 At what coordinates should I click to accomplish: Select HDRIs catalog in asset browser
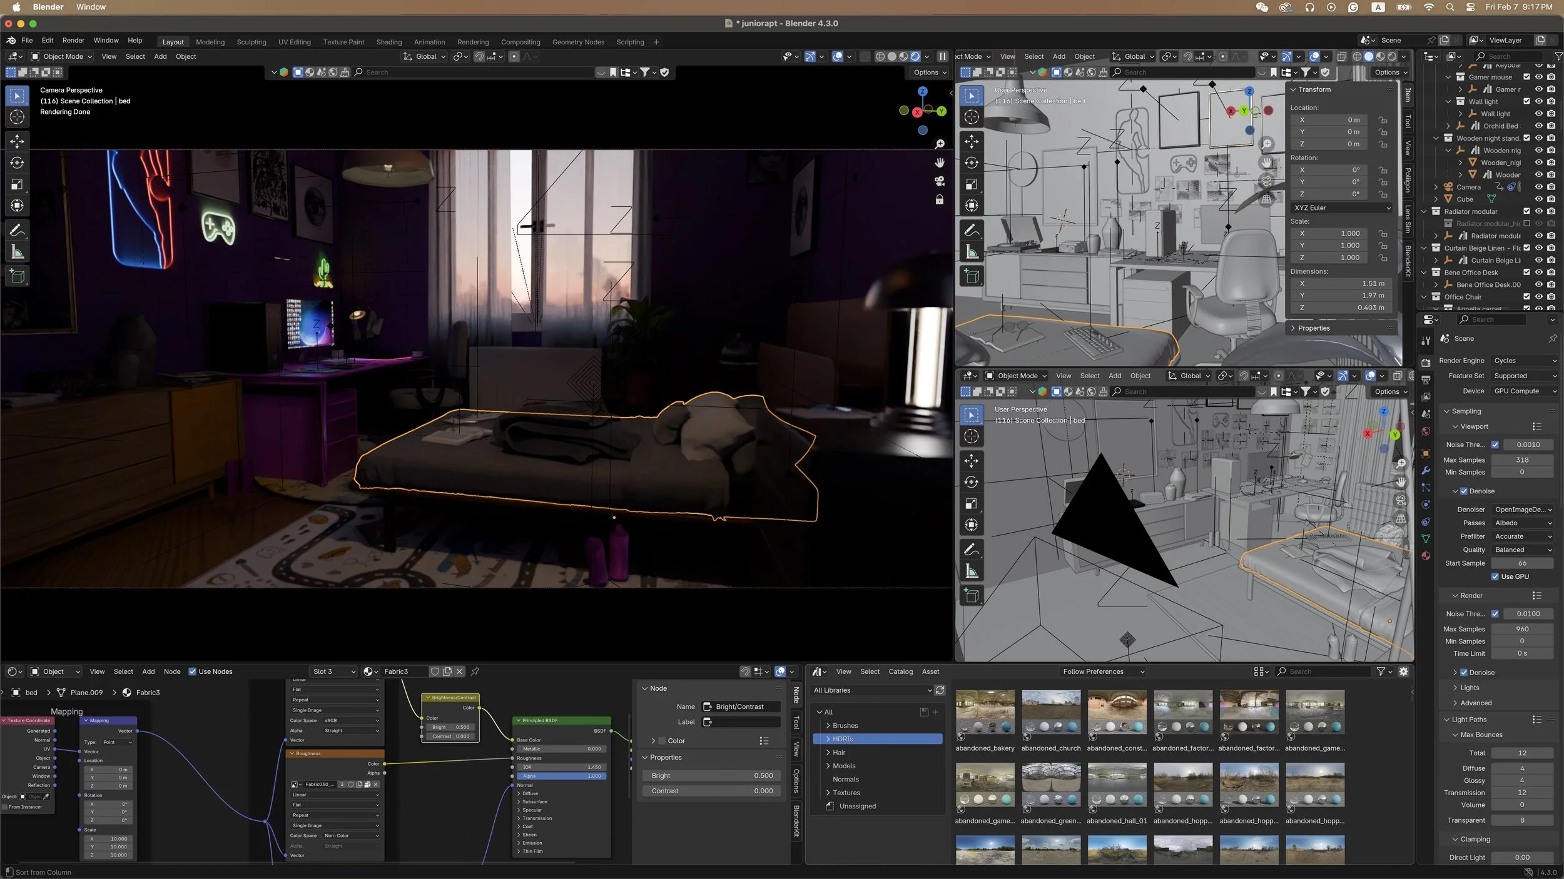coord(843,739)
